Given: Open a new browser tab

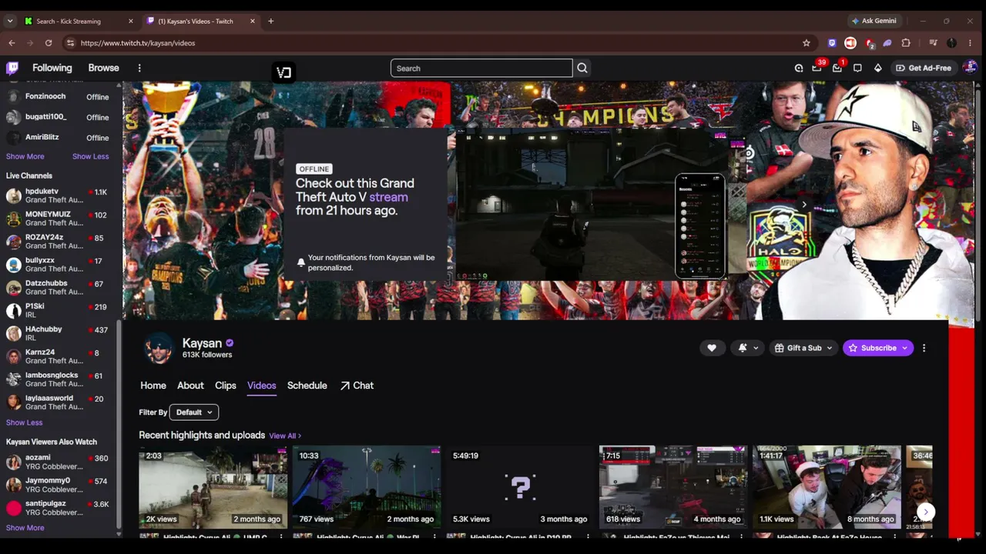Looking at the screenshot, I should click(270, 21).
